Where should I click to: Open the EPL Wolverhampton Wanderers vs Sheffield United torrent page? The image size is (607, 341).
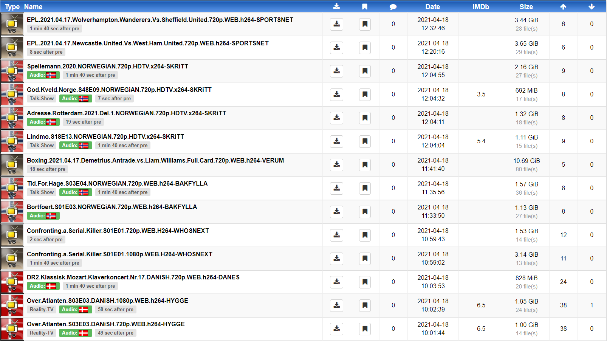click(160, 20)
